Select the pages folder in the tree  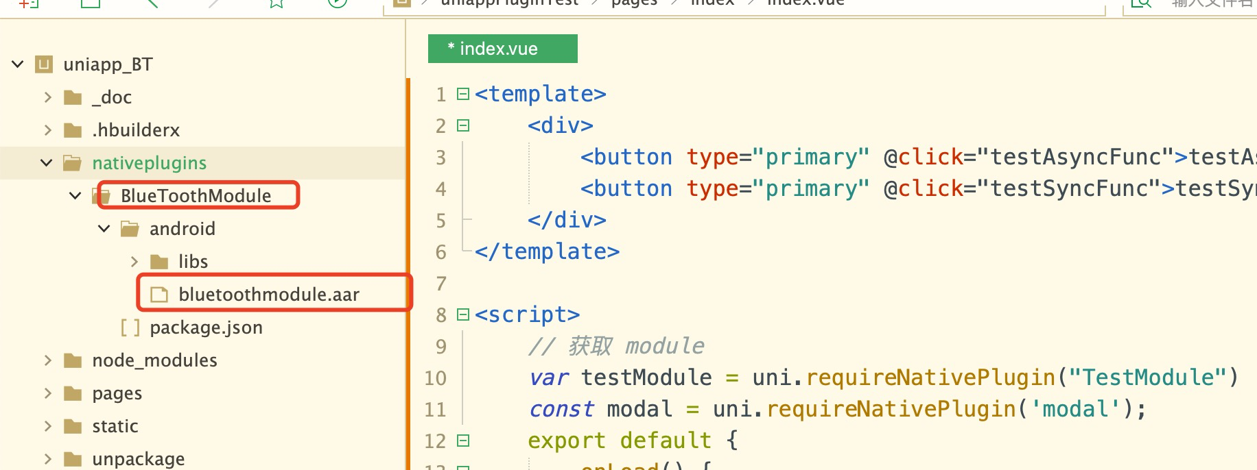point(117,393)
